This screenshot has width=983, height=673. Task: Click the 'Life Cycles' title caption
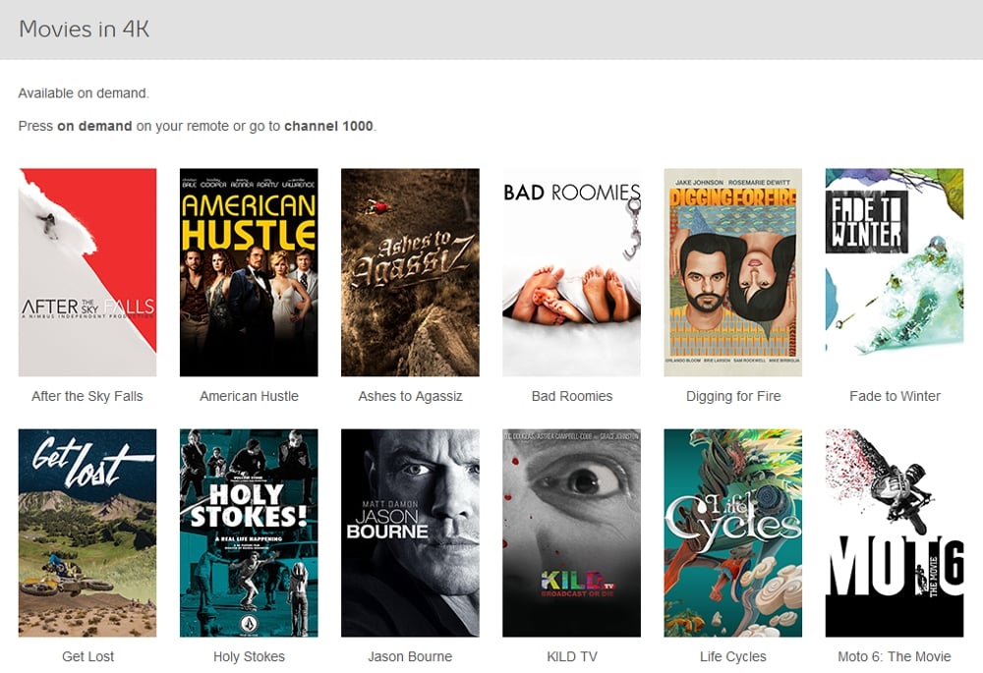[x=733, y=656]
